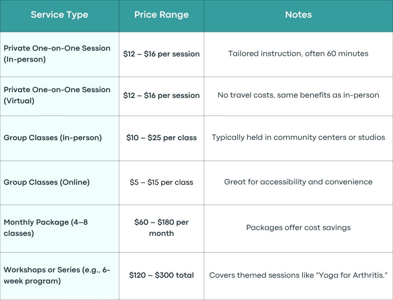Click the virtual private session price cell
The width and height of the screenshot is (393, 300).
pyautogui.click(x=162, y=96)
